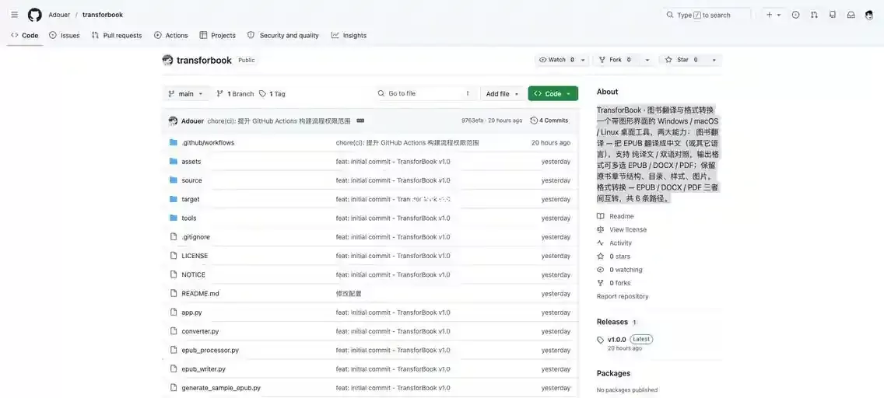
Task: Open the converter.py file
Action: click(x=200, y=332)
